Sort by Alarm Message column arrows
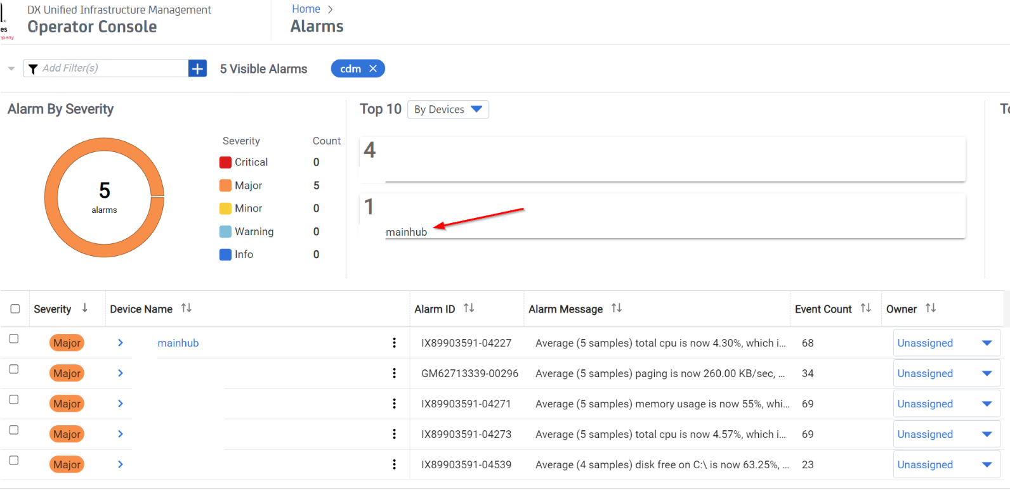The width and height of the screenshot is (1010, 498). [x=616, y=308]
